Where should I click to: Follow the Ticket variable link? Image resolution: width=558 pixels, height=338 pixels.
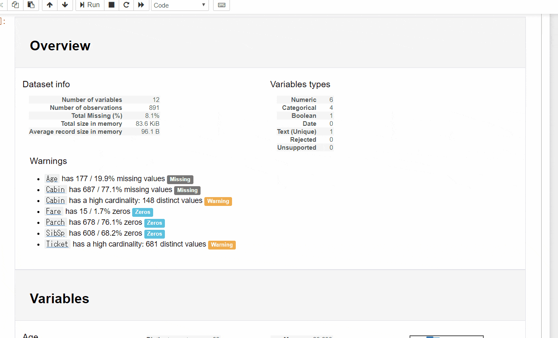tap(57, 244)
